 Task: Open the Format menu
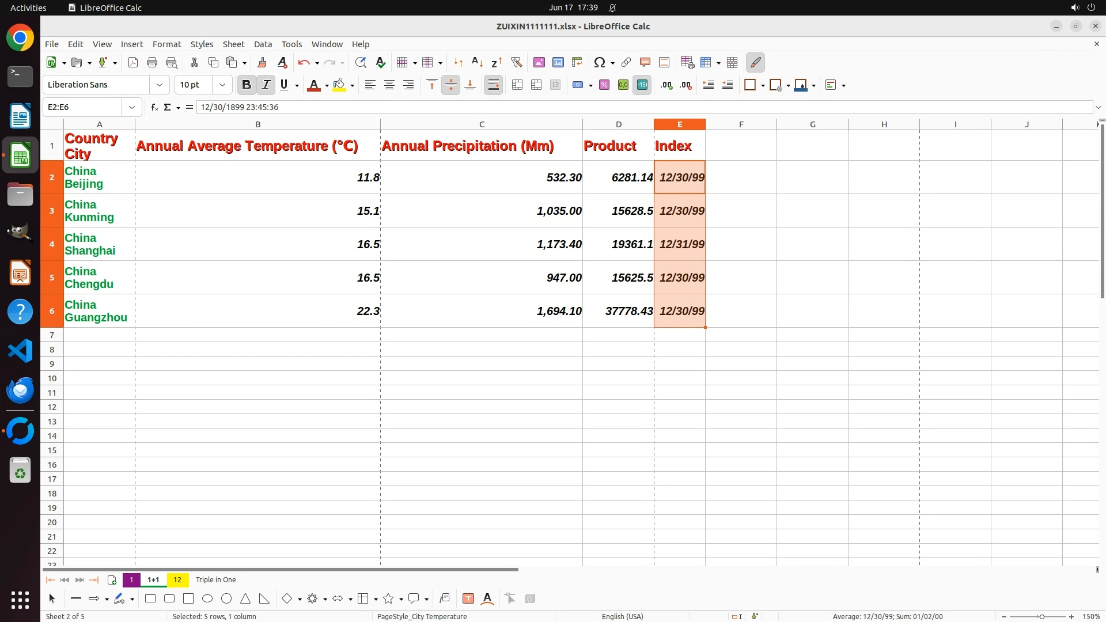(x=166, y=44)
